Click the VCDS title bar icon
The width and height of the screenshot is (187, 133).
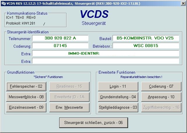[4, 3]
